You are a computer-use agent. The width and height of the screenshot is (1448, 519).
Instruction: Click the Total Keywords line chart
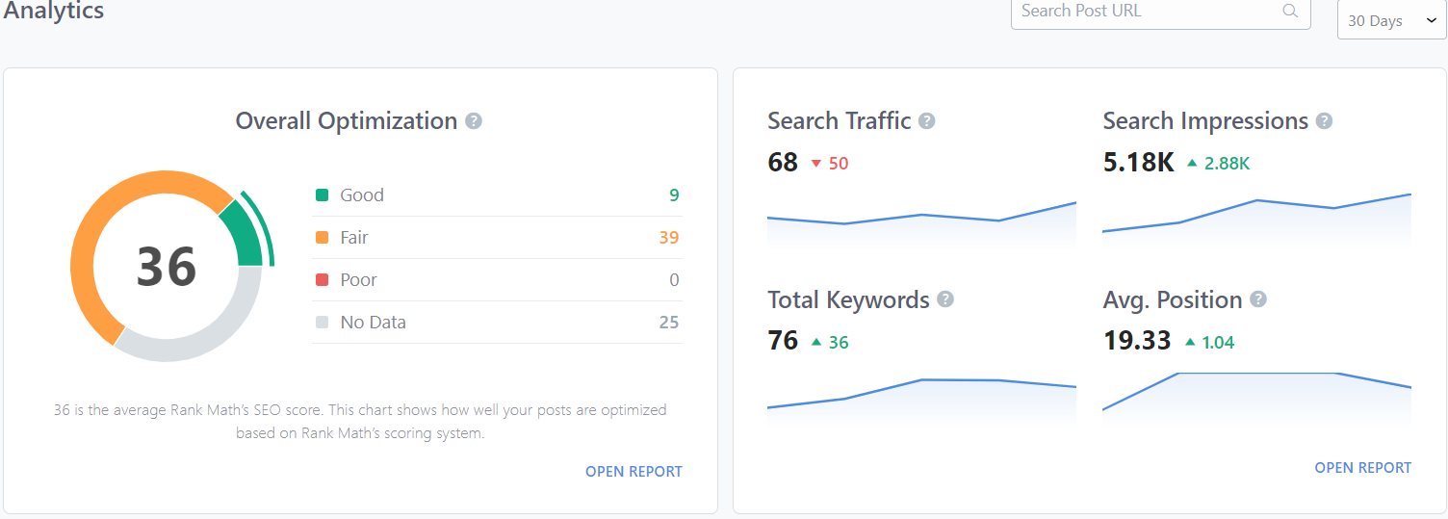coord(921,402)
